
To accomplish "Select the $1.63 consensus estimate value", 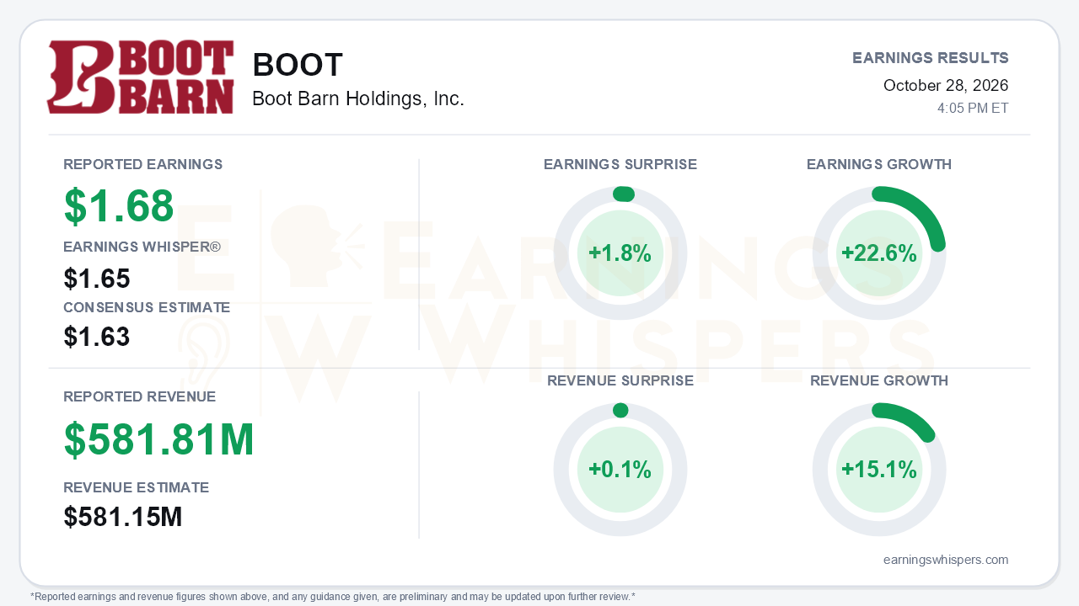I will (97, 337).
